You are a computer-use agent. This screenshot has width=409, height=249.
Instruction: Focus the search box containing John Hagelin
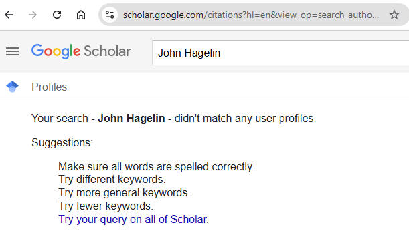[x=280, y=53]
